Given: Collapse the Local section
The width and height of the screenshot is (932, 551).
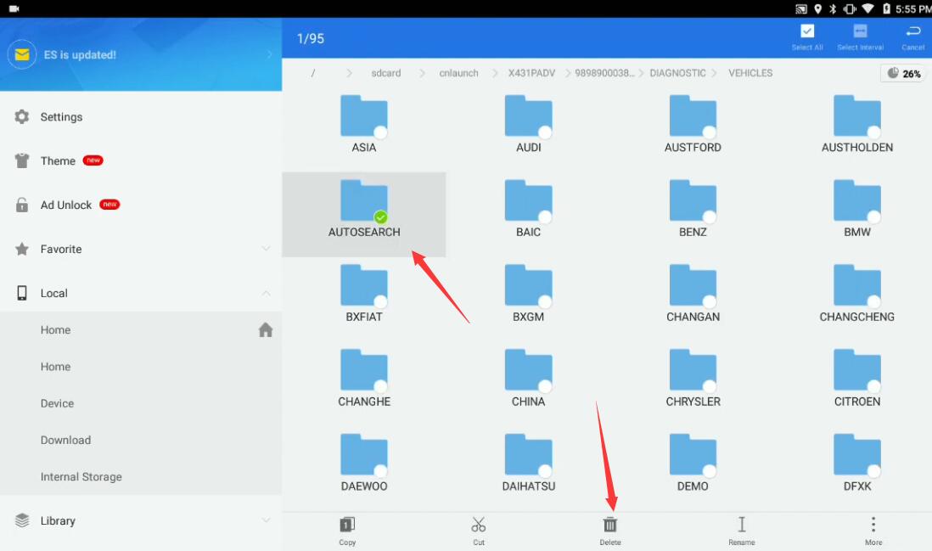Looking at the screenshot, I should 266,293.
